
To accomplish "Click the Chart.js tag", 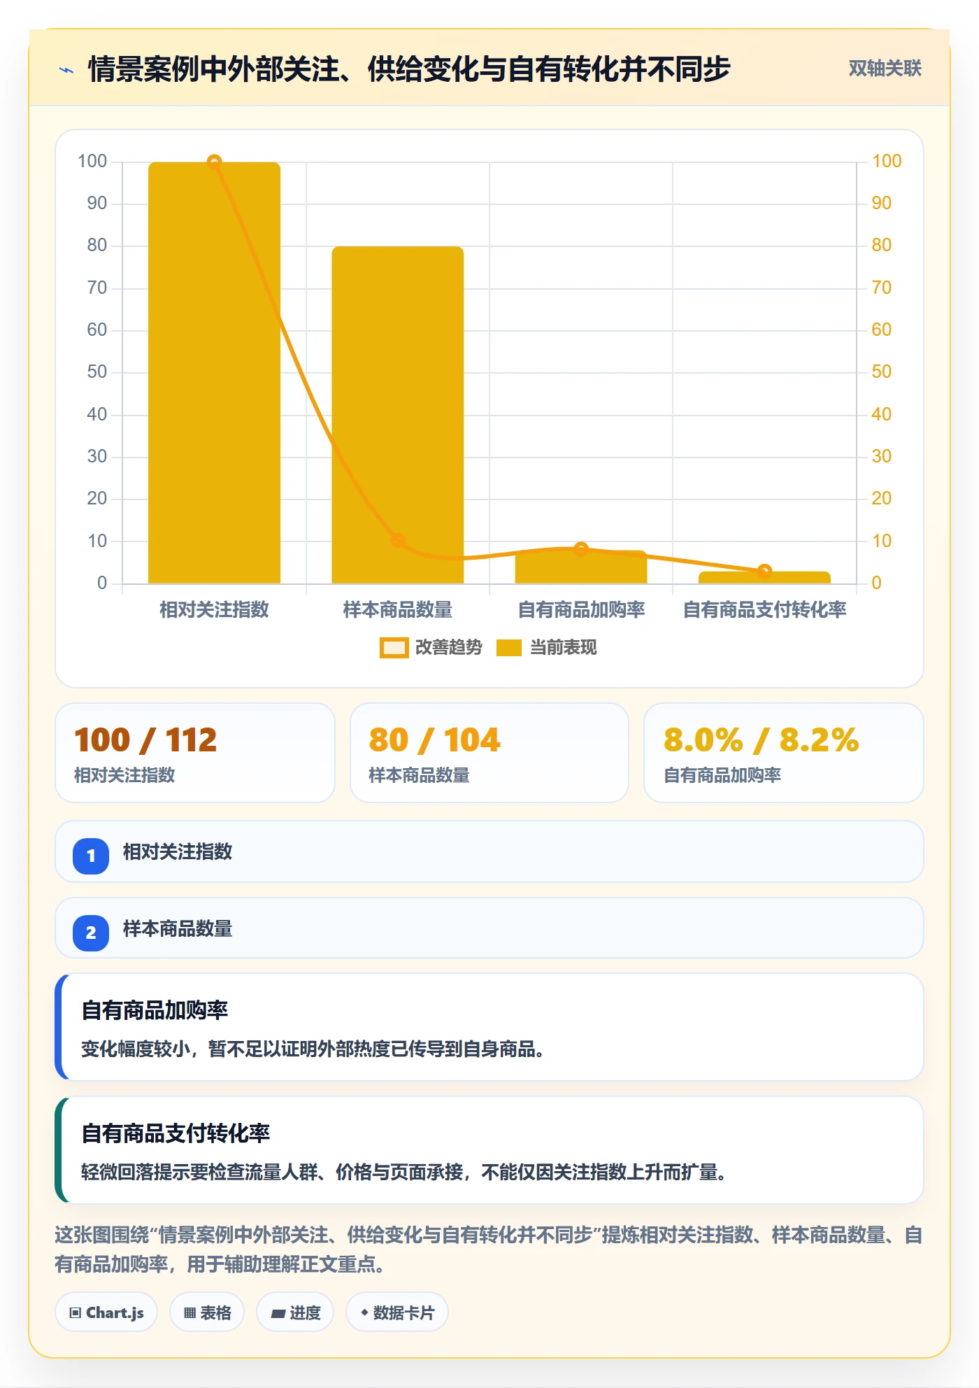I will click(106, 1312).
